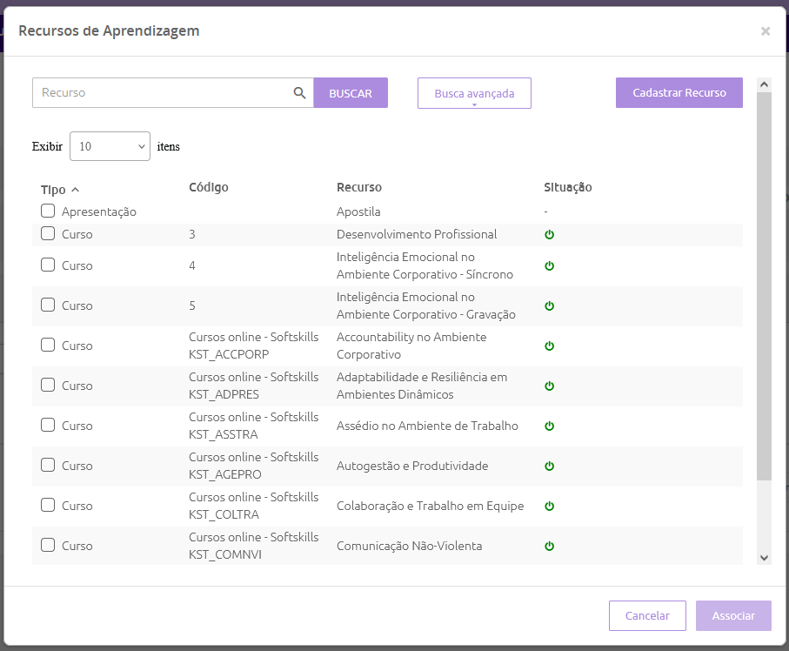Click the sort arrow next to Tipo
Viewport: 789px width, 651px height.
(x=76, y=190)
